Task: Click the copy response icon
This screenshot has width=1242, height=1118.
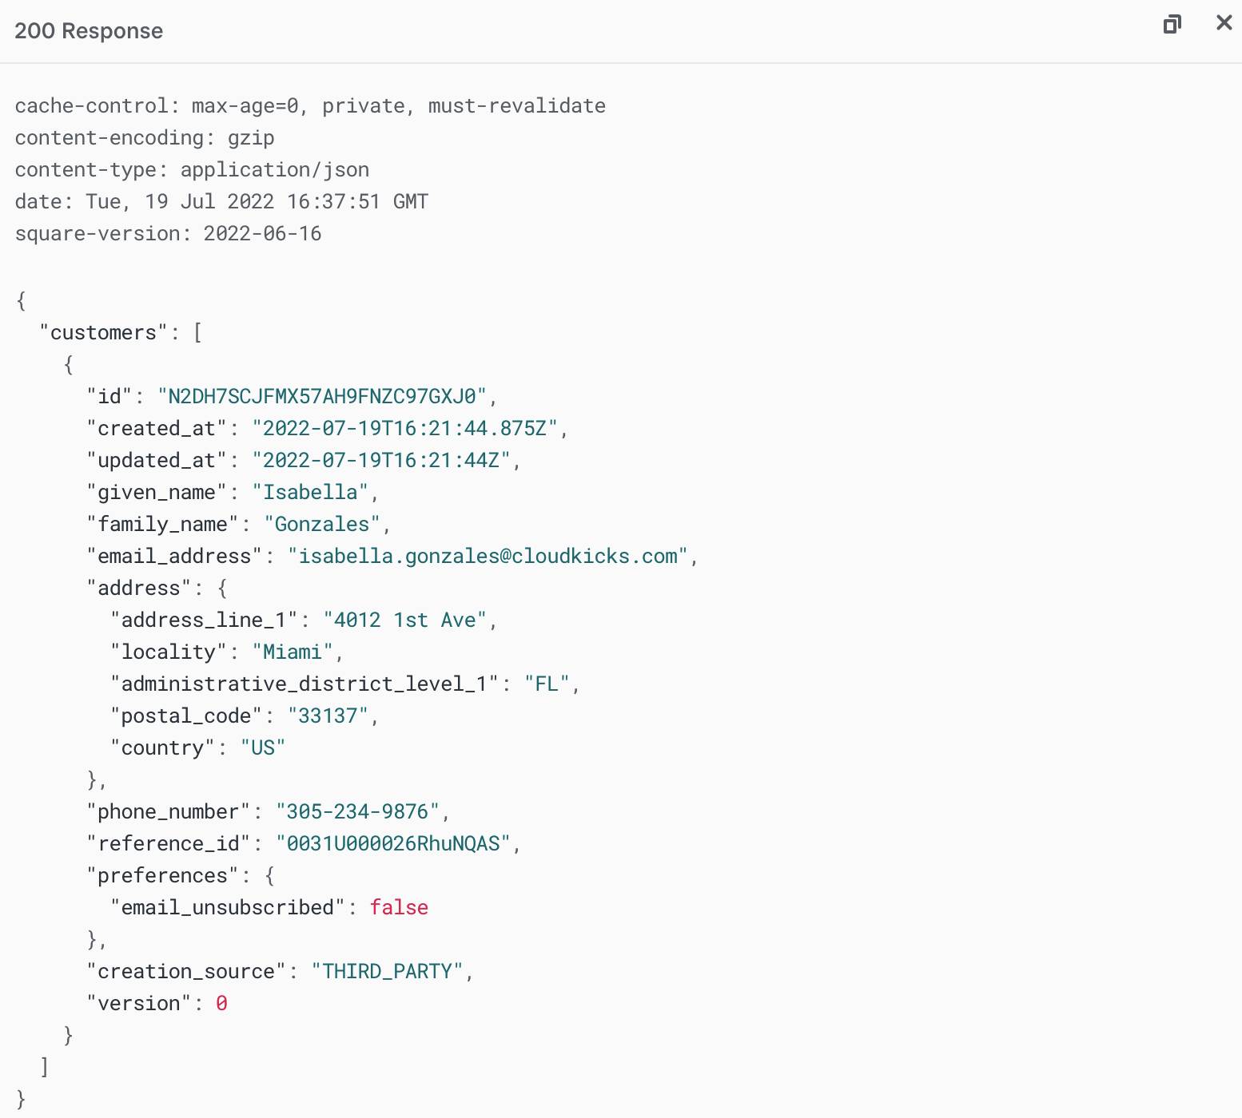Action: pos(1172,24)
